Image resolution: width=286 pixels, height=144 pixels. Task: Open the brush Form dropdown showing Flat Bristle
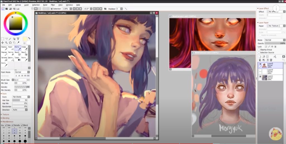point(20,97)
